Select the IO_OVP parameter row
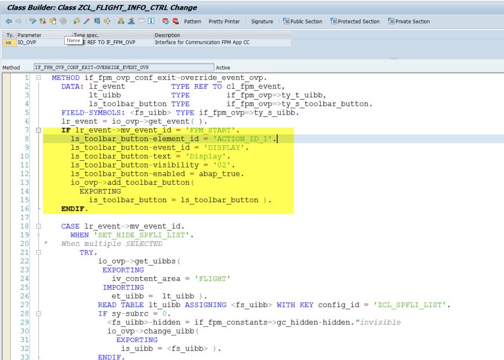The width and height of the screenshot is (504, 360). [26, 43]
